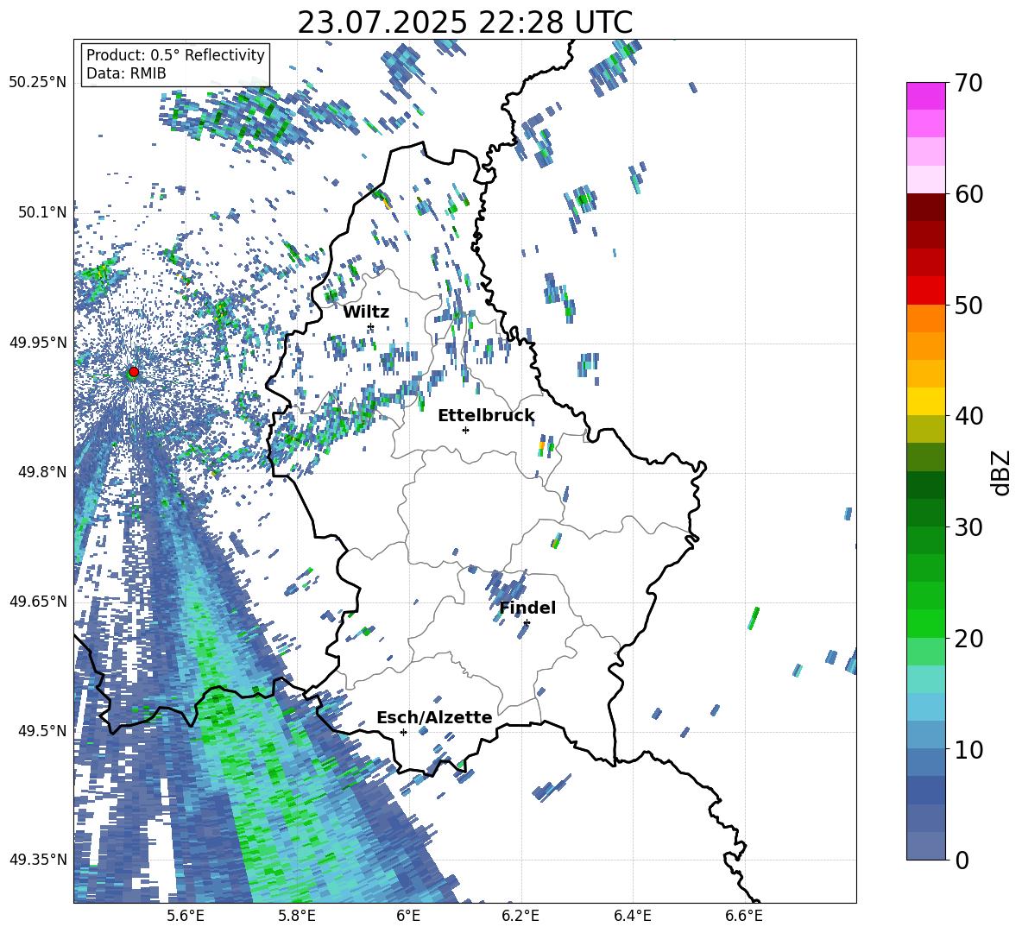Click the 5.8°E longitude label

click(297, 916)
